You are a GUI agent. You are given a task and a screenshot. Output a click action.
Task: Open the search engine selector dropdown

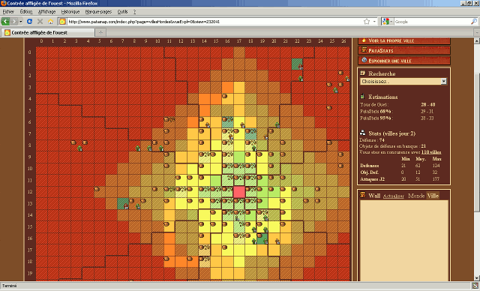point(391,22)
